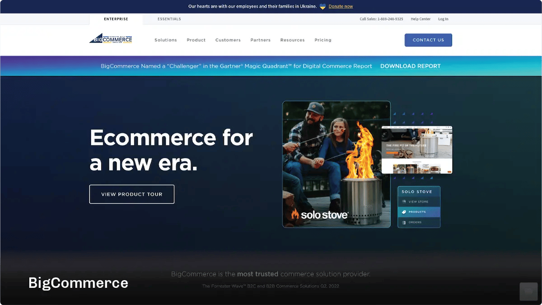Click the Call Sales phone number
The image size is (542, 305).
coord(381,19)
